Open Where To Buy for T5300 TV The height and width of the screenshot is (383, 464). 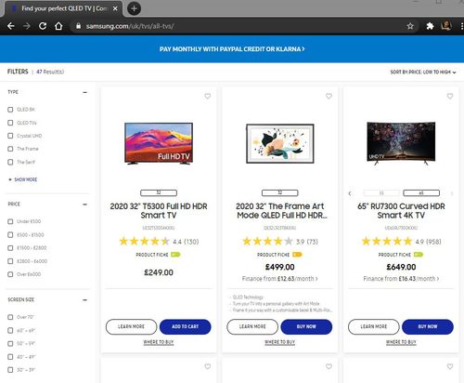(159, 342)
